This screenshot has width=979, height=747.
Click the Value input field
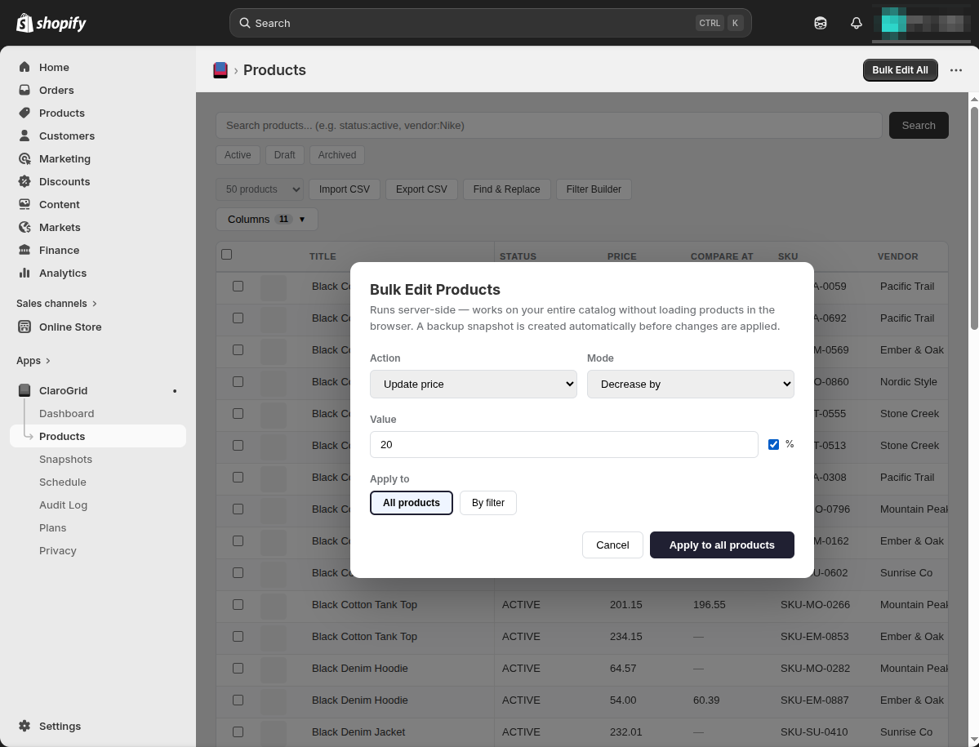click(x=563, y=444)
